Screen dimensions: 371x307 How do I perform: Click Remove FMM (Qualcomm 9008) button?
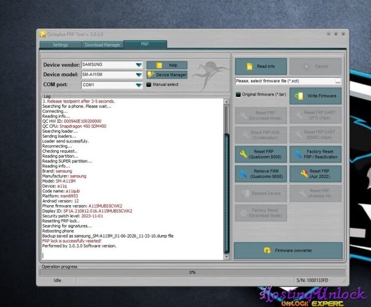pyautogui.click(x=260, y=174)
